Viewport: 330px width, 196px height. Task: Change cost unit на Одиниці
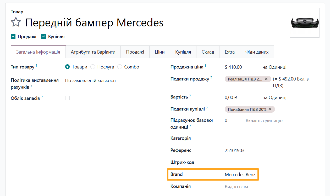coord(274,97)
